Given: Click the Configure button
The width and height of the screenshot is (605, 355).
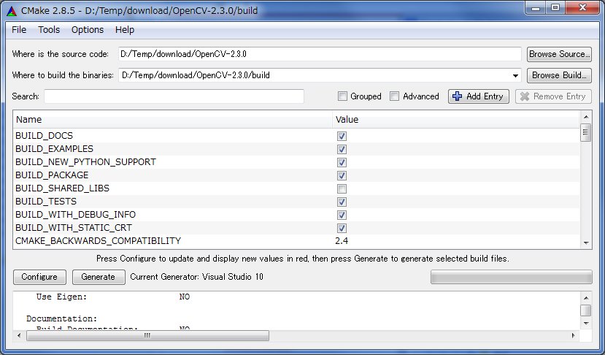Looking at the screenshot, I should point(39,277).
